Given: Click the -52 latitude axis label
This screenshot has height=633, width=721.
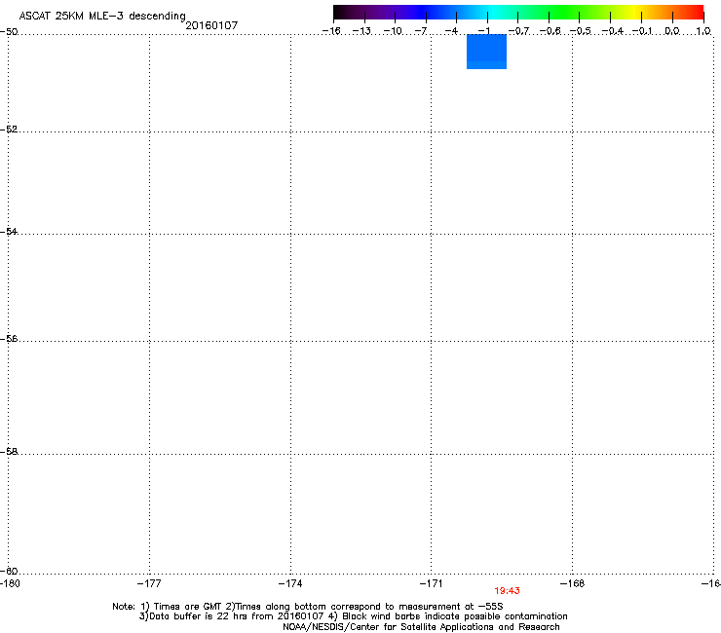Looking at the screenshot, I should (x=9, y=130).
